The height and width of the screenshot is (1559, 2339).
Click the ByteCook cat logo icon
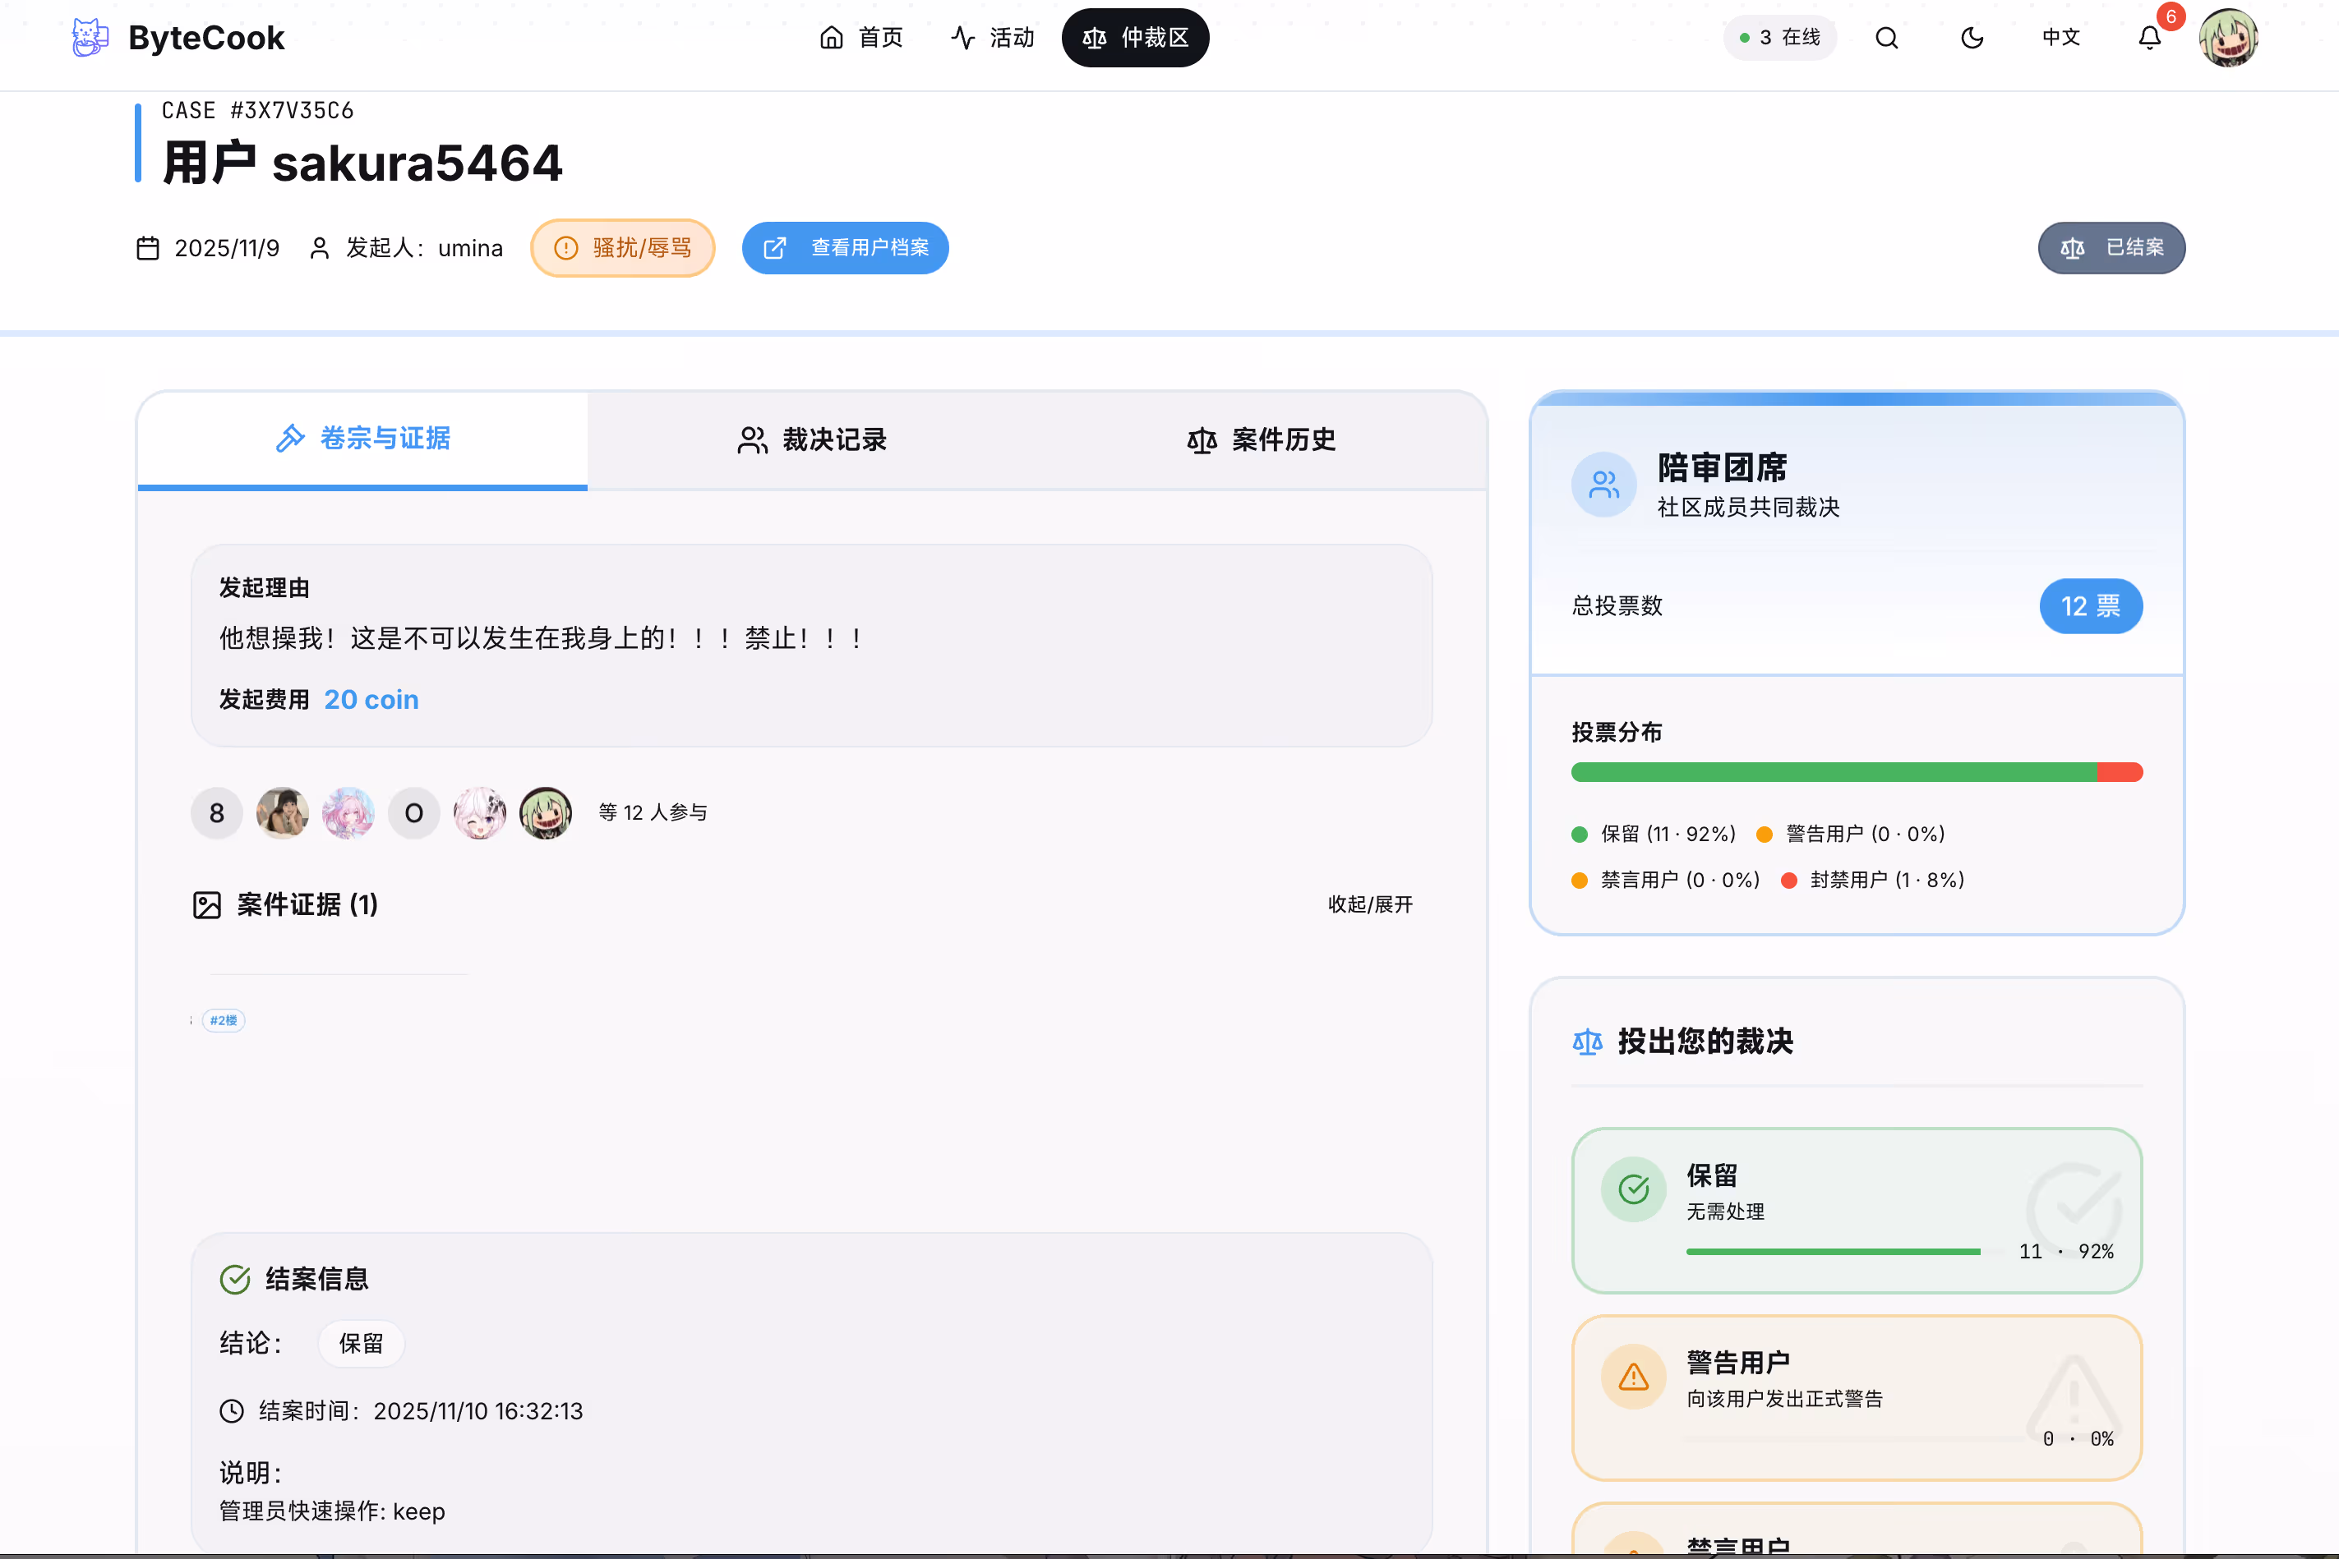click(x=90, y=38)
